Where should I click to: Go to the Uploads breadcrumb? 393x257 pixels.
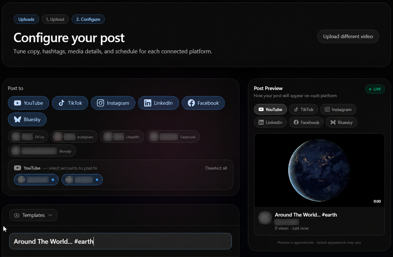26,19
